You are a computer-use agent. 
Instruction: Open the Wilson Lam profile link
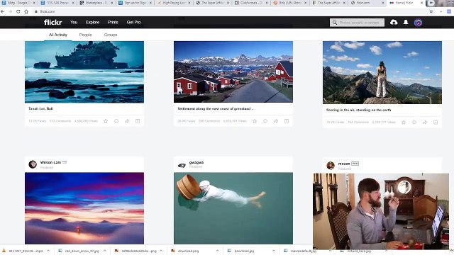click(50, 162)
